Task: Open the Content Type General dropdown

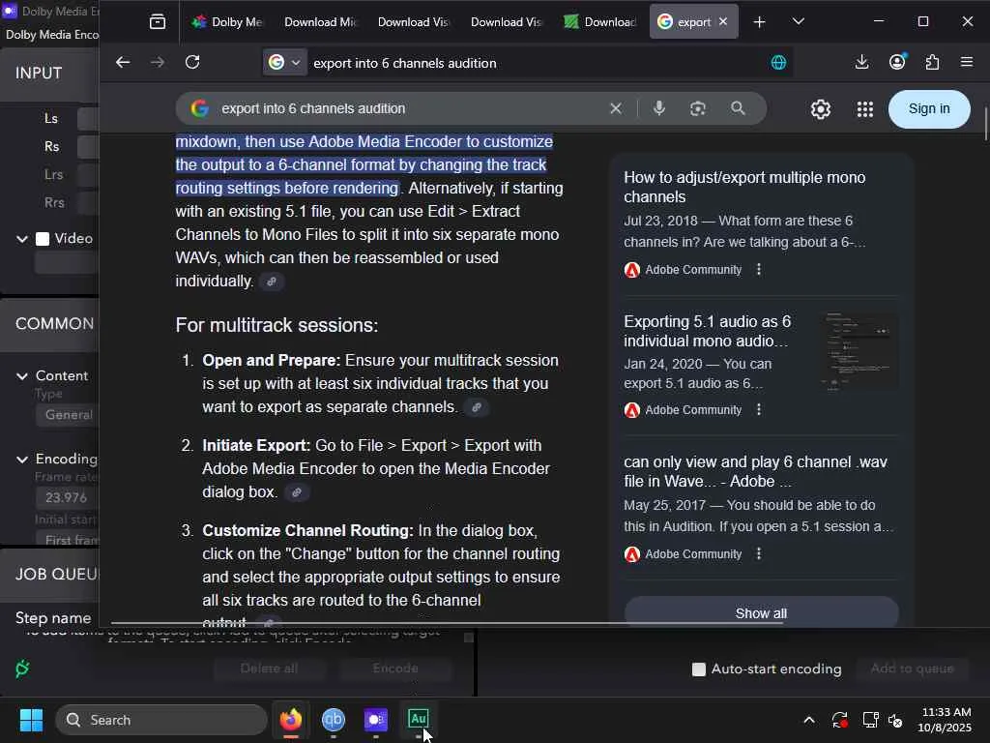Action: (x=67, y=415)
